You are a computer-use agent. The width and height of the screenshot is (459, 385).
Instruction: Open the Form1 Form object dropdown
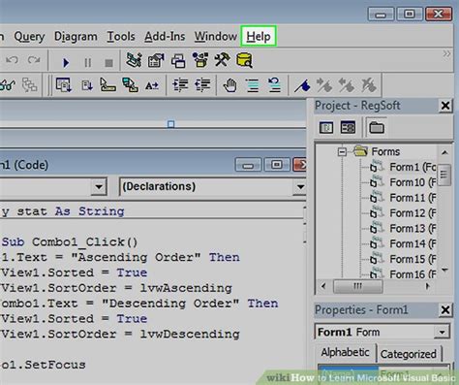442,332
